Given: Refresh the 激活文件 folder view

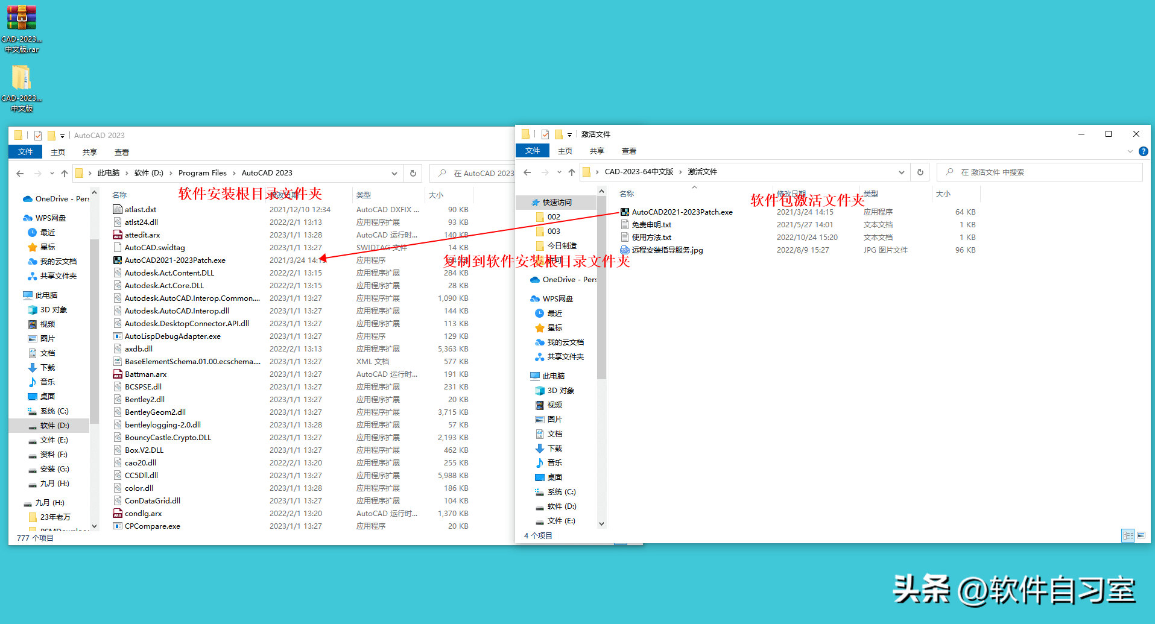Looking at the screenshot, I should pos(920,172).
